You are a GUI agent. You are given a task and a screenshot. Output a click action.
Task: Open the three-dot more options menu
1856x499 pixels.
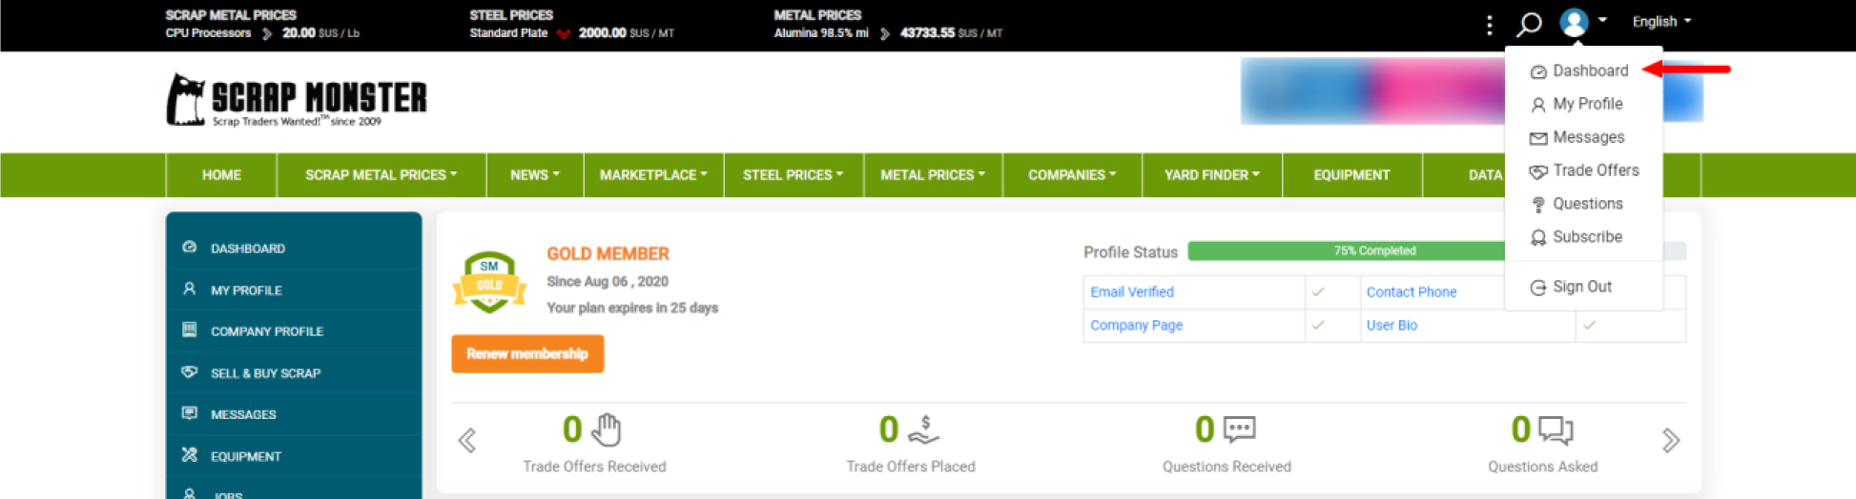1489,25
